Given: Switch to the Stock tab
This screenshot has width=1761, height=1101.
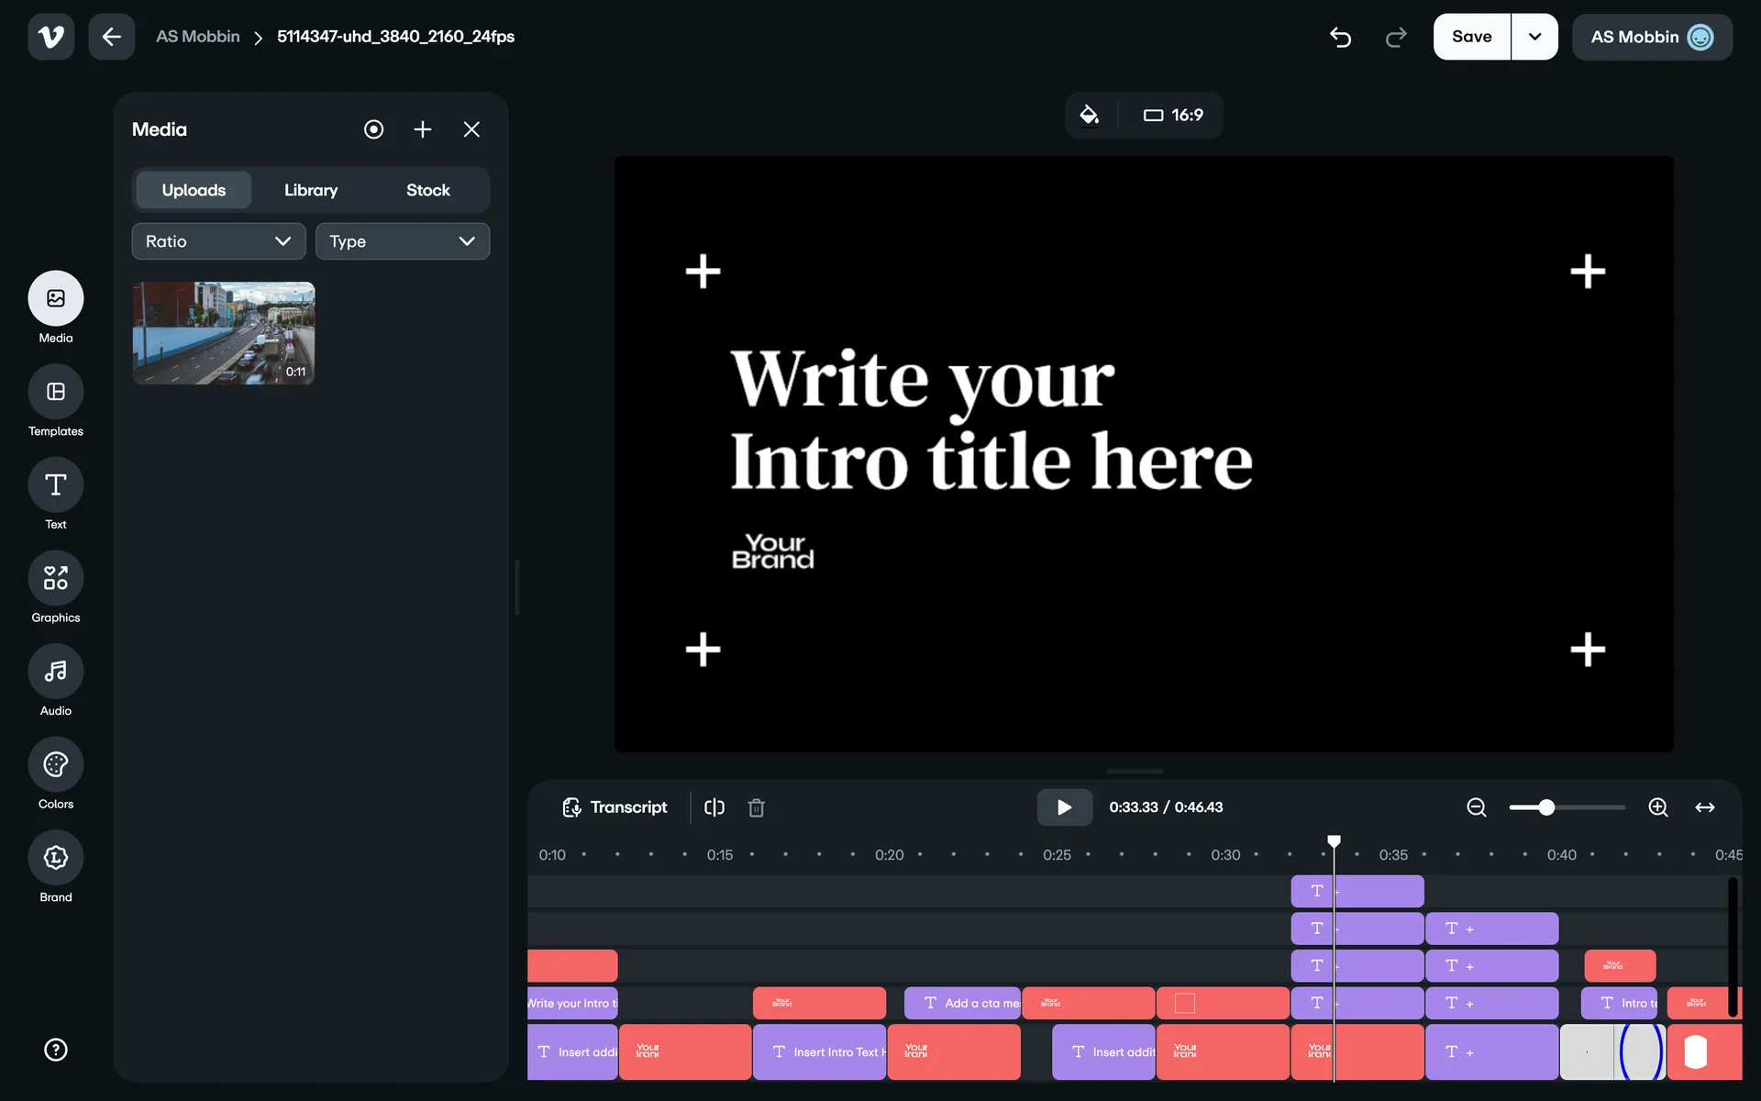Looking at the screenshot, I should pos(427,190).
